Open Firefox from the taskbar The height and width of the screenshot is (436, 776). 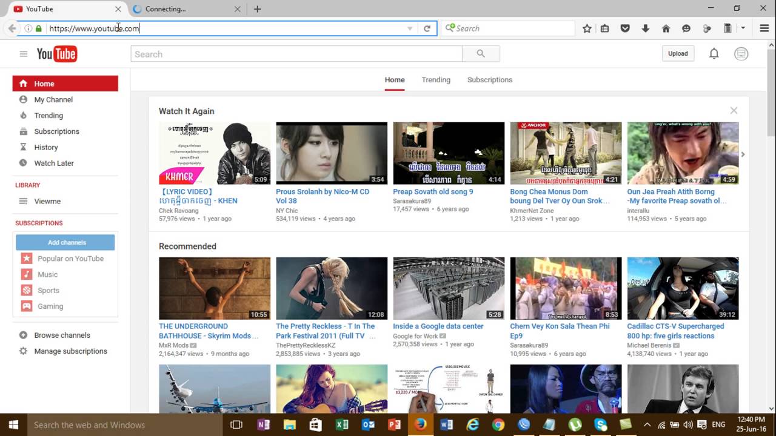[x=420, y=424]
